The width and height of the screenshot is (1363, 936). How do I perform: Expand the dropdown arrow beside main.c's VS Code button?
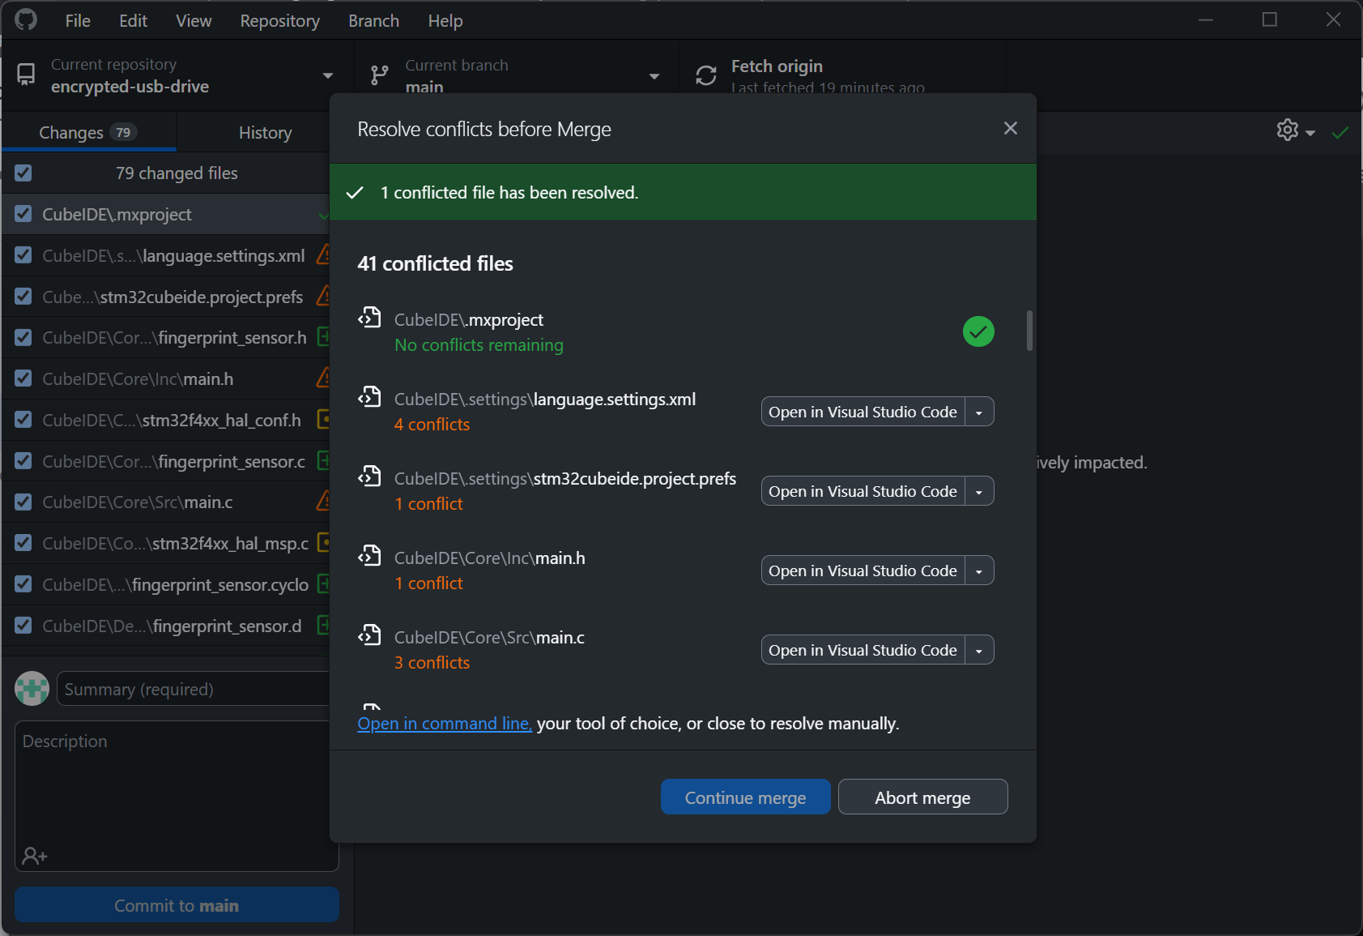pyautogui.click(x=980, y=649)
